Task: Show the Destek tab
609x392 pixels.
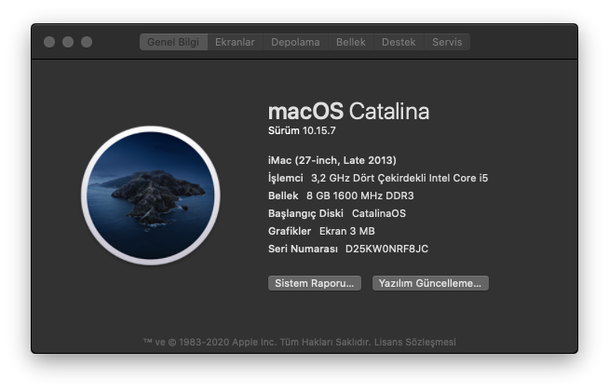Action: (x=399, y=42)
